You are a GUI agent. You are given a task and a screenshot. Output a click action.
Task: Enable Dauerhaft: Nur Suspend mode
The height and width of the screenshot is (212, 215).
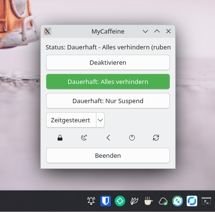[108, 101]
